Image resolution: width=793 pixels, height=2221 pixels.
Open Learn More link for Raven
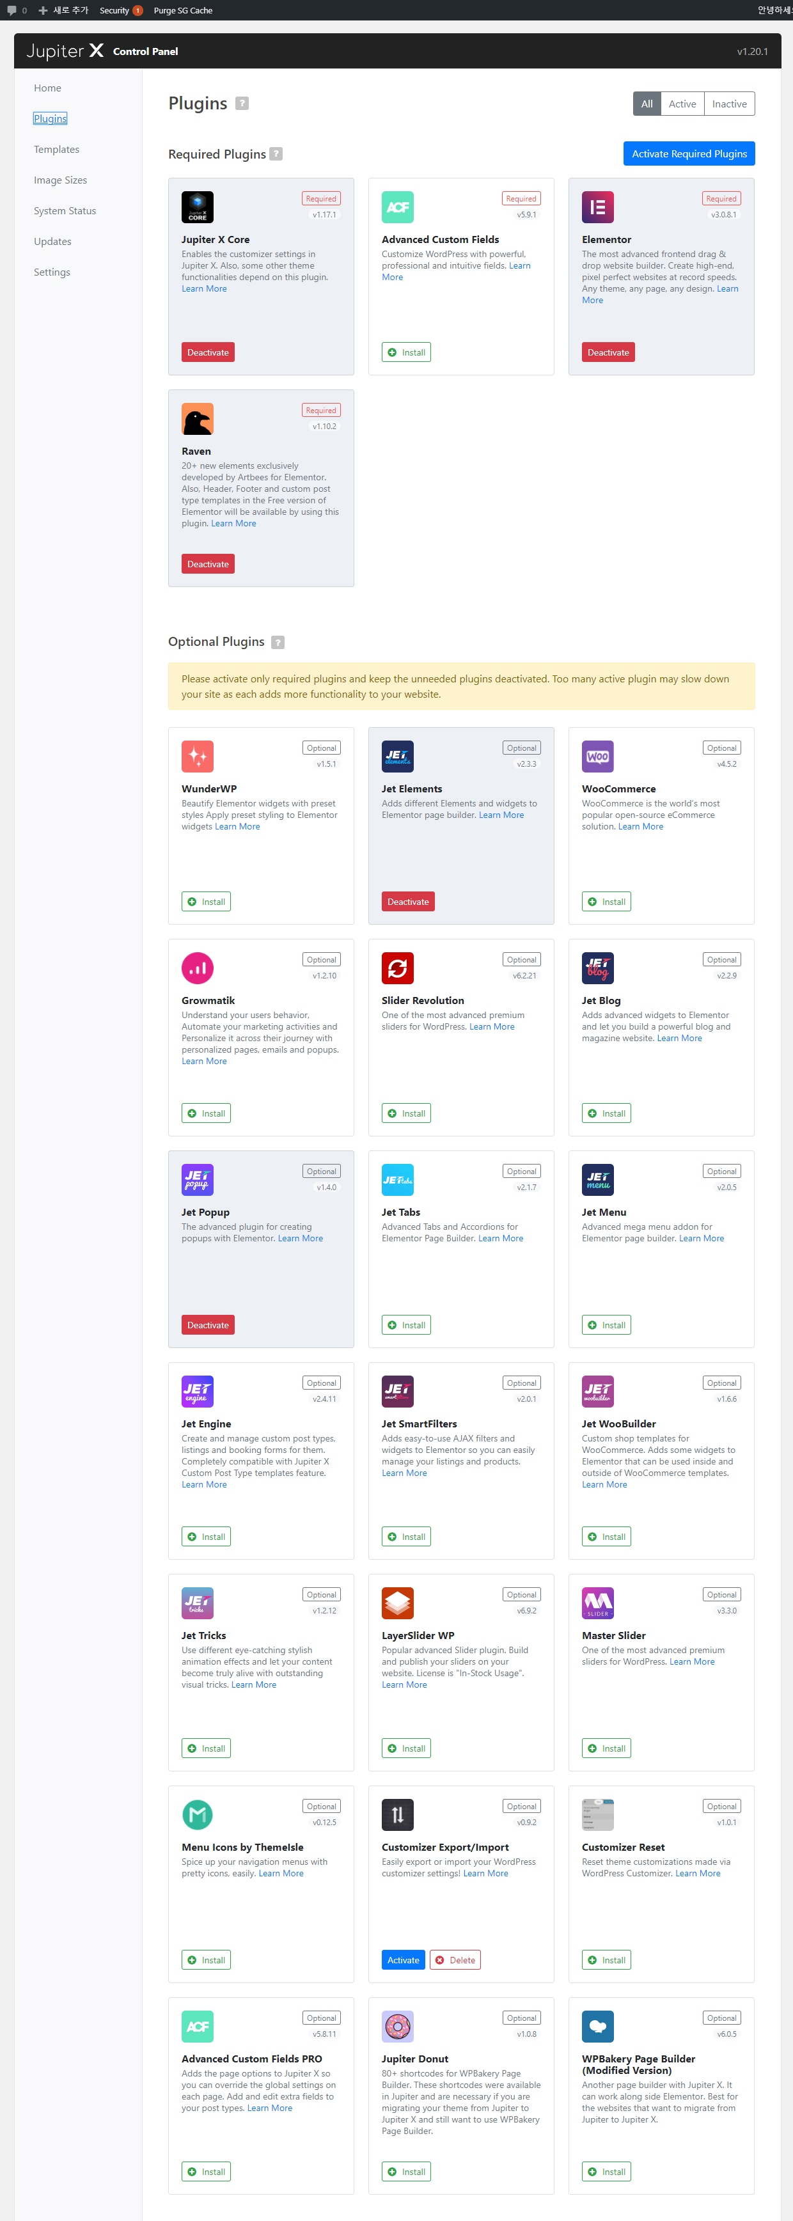coord(233,523)
